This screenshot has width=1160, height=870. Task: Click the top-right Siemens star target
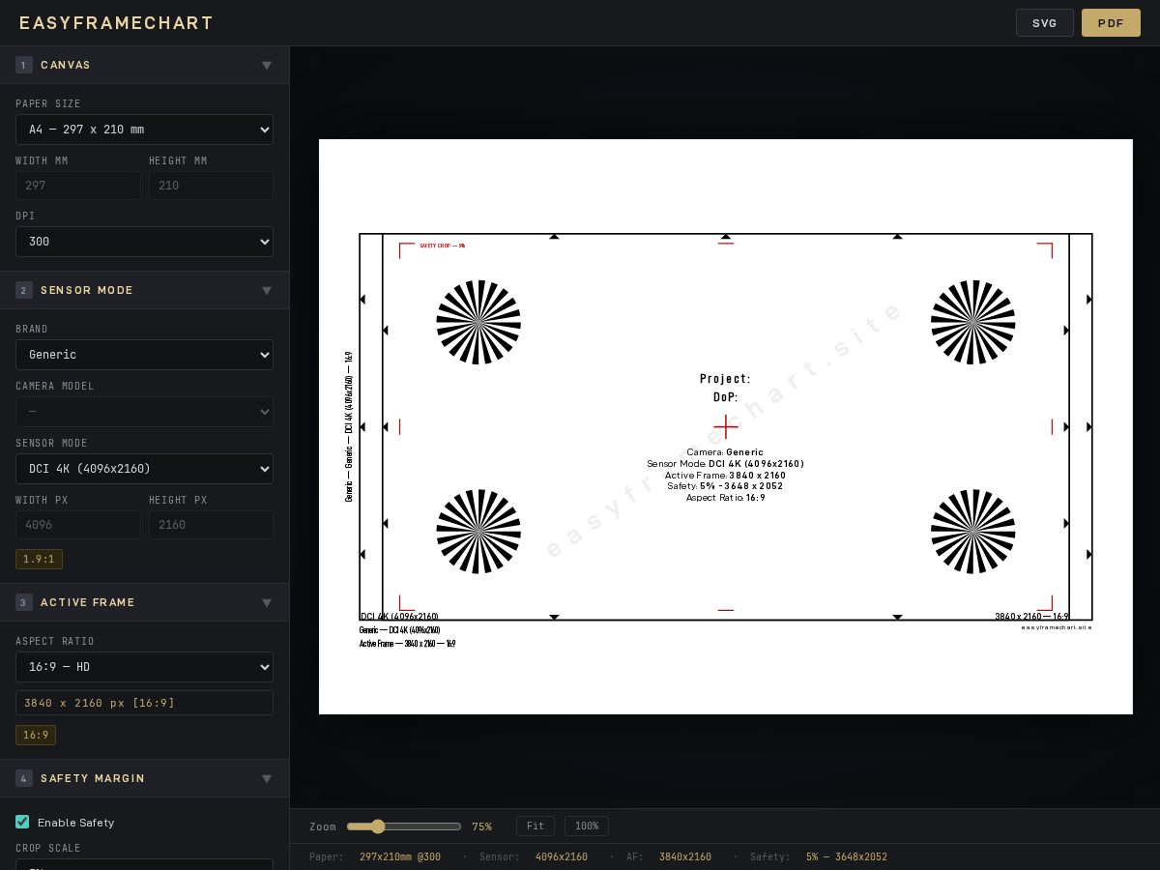pos(973,322)
